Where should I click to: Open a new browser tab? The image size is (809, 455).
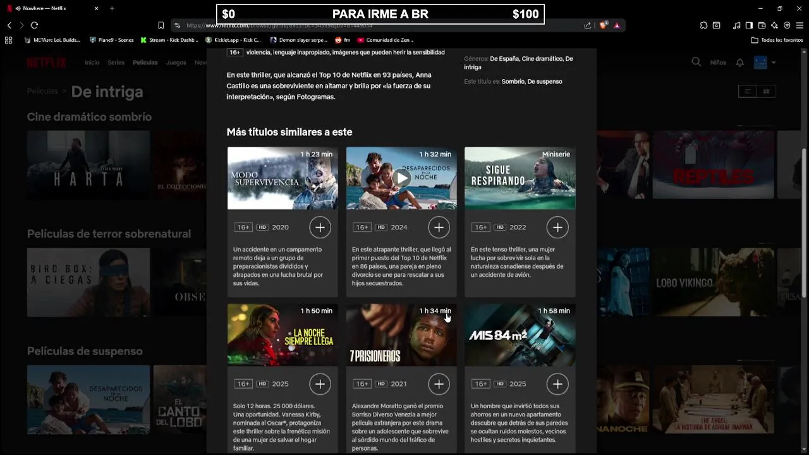[x=112, y=8]
